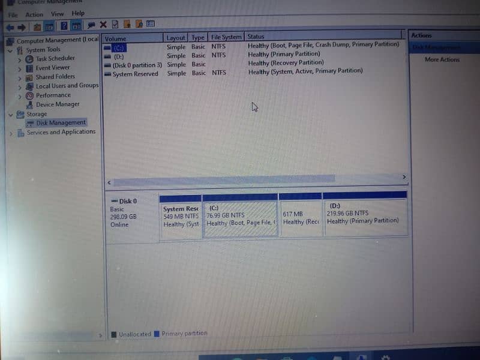Click More Actions in the Actions pane
This screenshot has height=360, width=480.
coord(442,59)
